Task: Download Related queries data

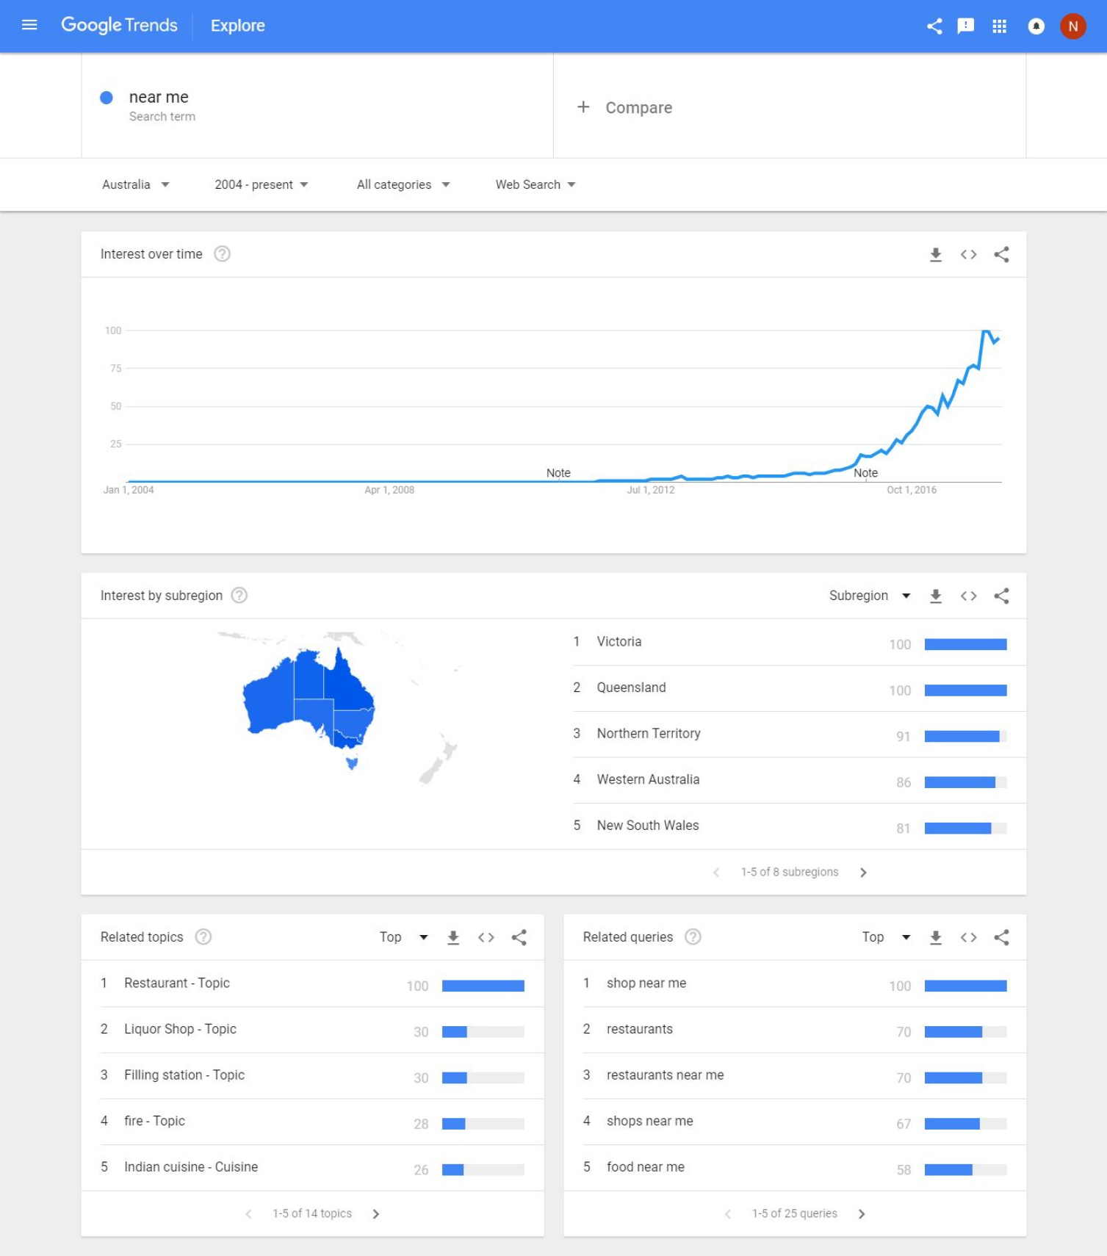Action: click(x=935, y=938)
